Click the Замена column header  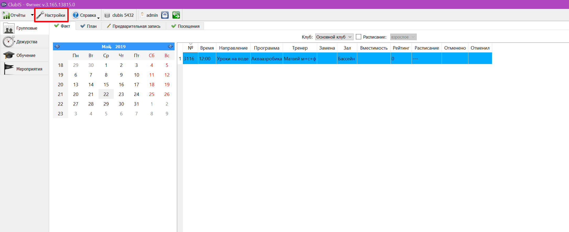point(327,48)
